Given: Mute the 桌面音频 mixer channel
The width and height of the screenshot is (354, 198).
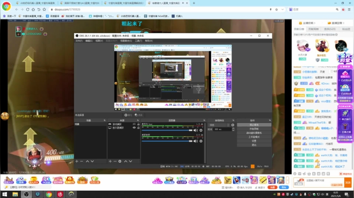Looking at the screenshot, I should tap(196, 141).
